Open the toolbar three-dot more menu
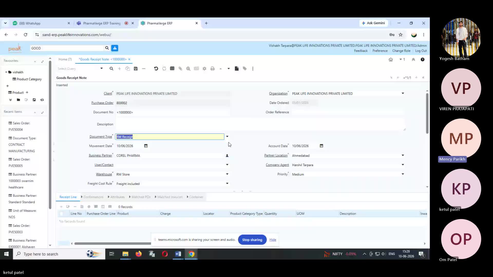The image size is (493, 277). [x=253, y=68]
